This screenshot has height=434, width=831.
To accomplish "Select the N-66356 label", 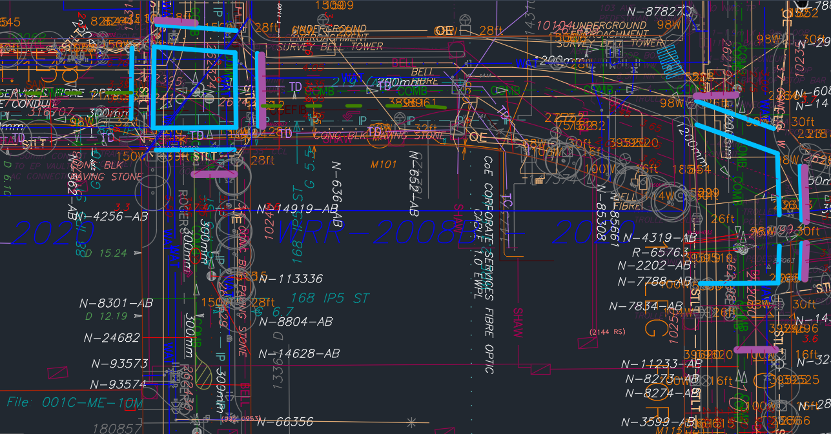I will pyautogui.click(x=285, y=422).
